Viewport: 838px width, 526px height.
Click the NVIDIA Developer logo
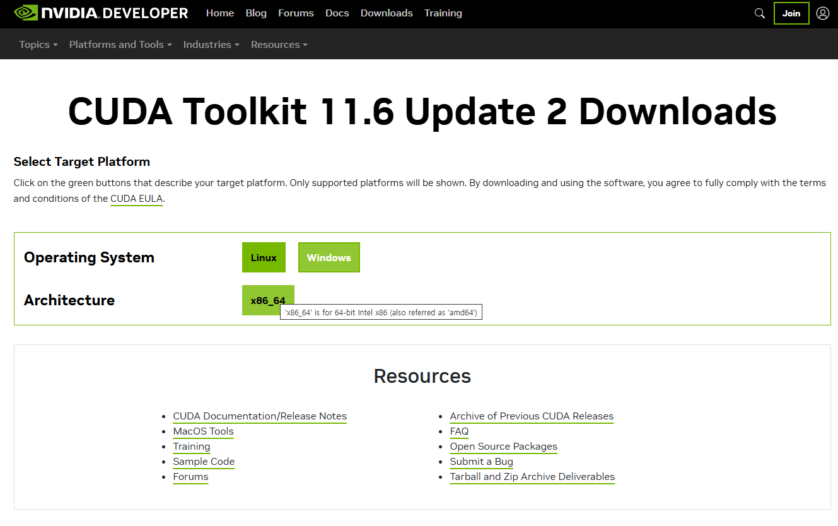[101, 13]
